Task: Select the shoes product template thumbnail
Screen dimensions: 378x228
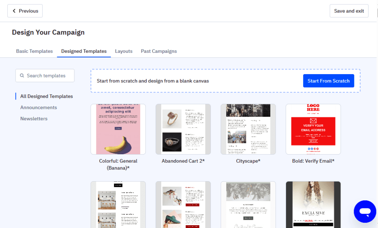Action: pos(183,204)
